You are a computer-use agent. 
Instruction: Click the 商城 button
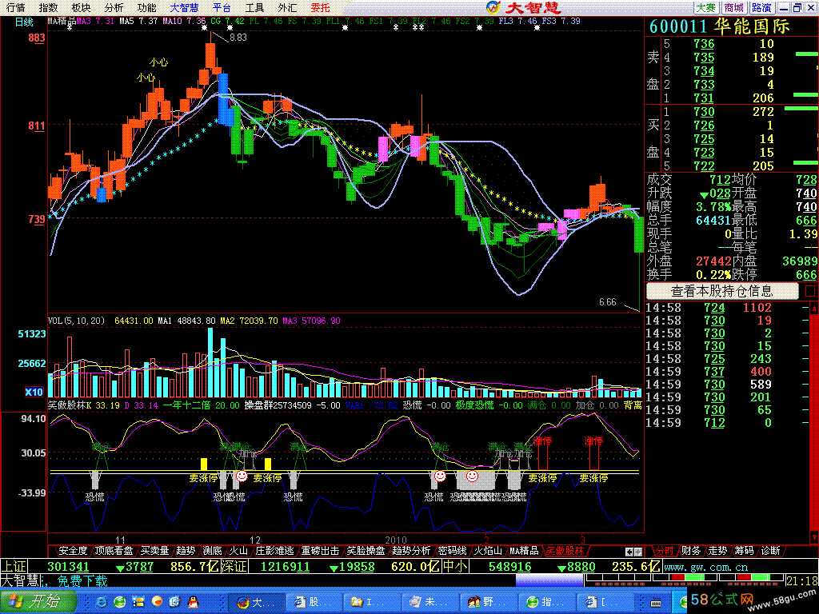click(x=734, y=8)
